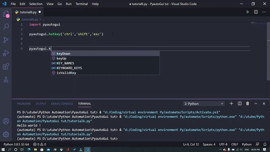Open the terminal selector '2: Python' dropdown

coord(204,104)
